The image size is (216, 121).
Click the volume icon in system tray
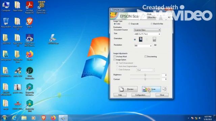point(200,118)
